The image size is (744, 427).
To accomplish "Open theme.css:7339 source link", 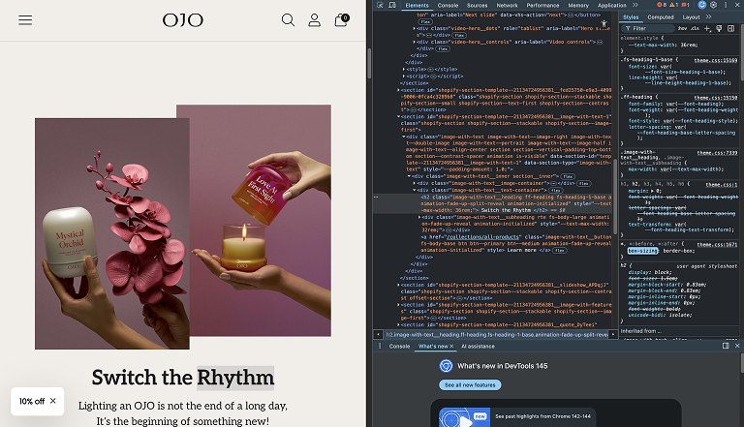I will point(717,153).
